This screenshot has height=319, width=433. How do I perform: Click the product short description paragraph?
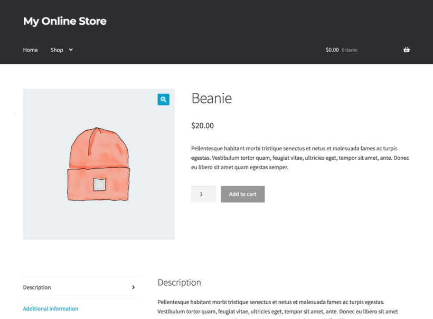click(296, 157)
